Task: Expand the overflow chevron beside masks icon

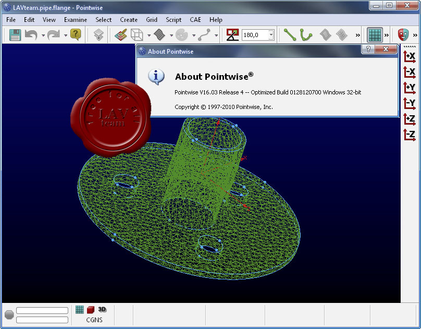Action: point(415,35)
